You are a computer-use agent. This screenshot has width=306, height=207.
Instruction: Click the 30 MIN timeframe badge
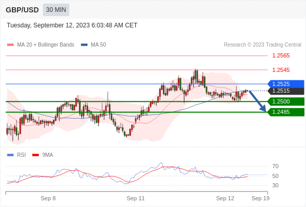tap(56, 10)
